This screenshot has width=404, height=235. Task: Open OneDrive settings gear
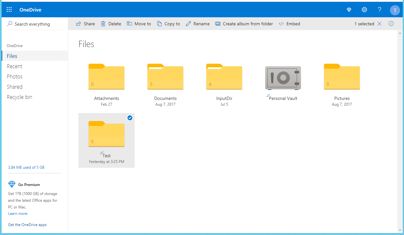(364, 10)
